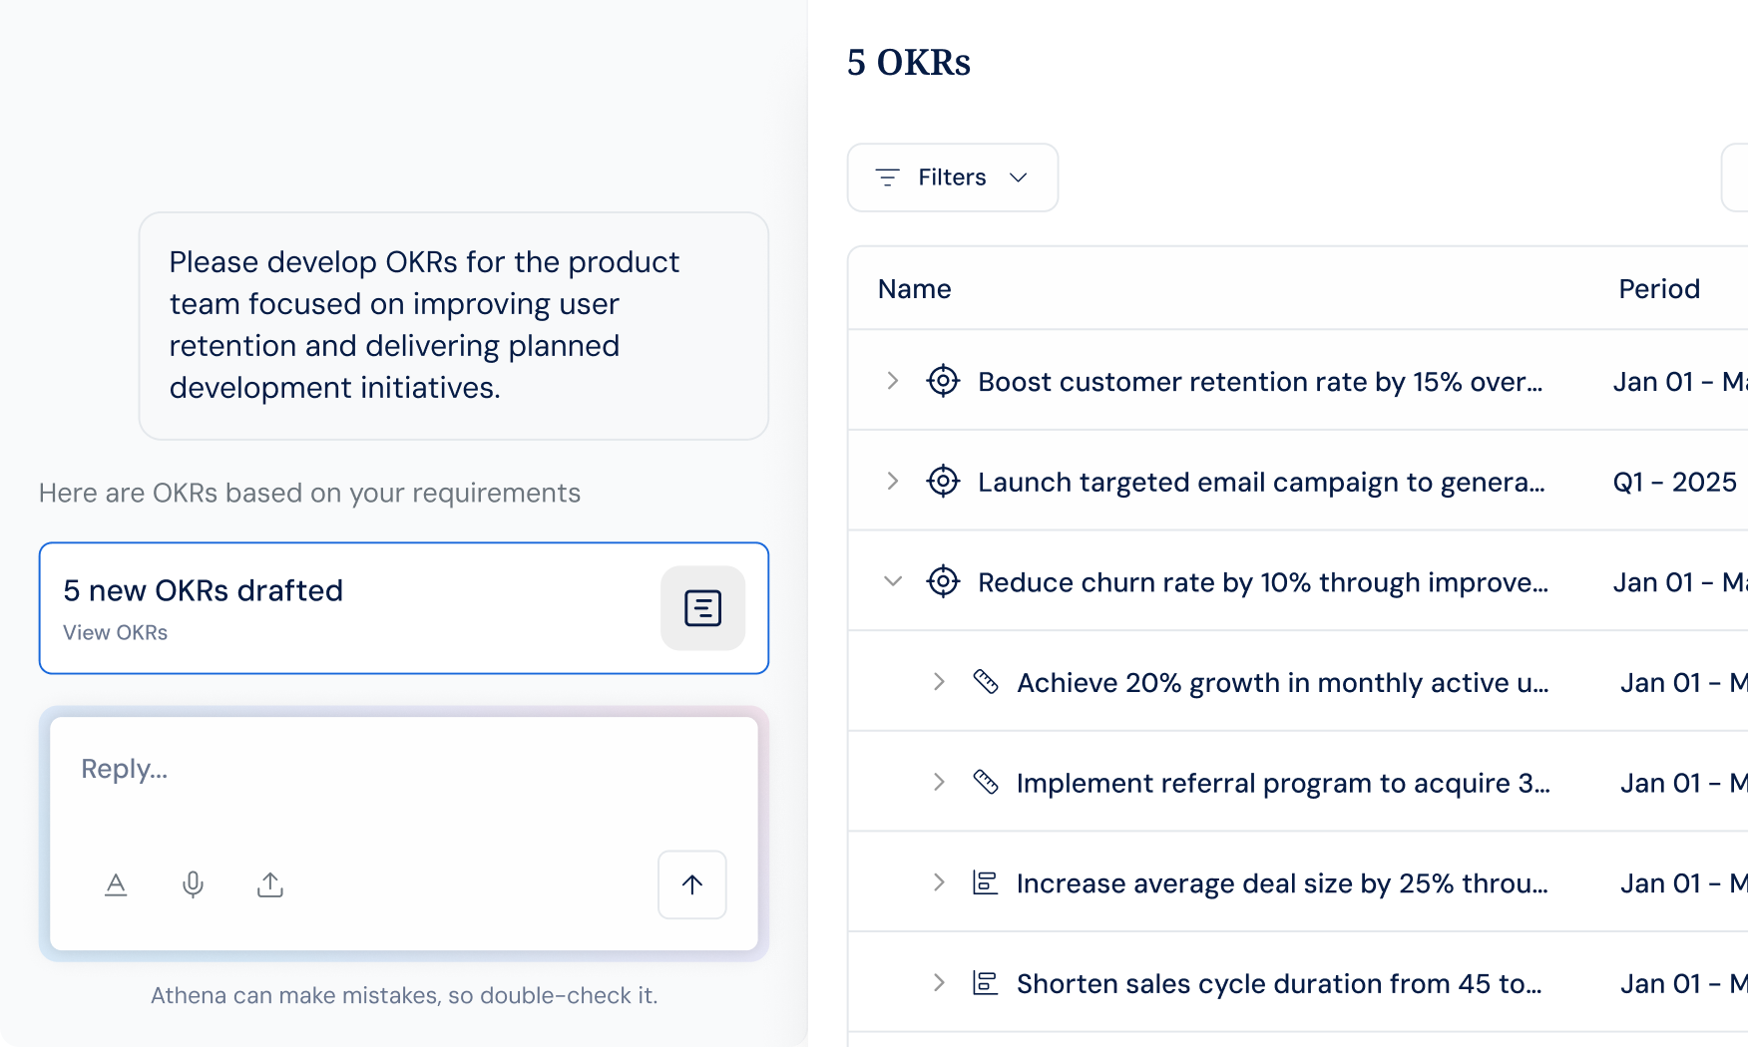The image size is (1748, 1047).
Task: Click the View OKRs link
Action: 116,633
